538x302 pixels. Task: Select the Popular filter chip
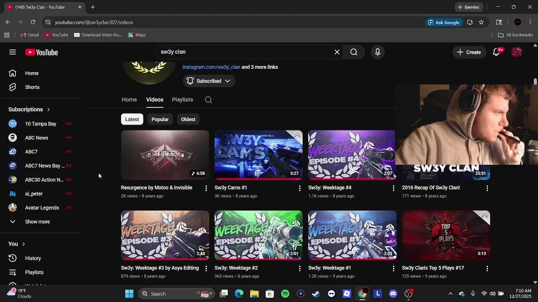click(x=160, y=119)
